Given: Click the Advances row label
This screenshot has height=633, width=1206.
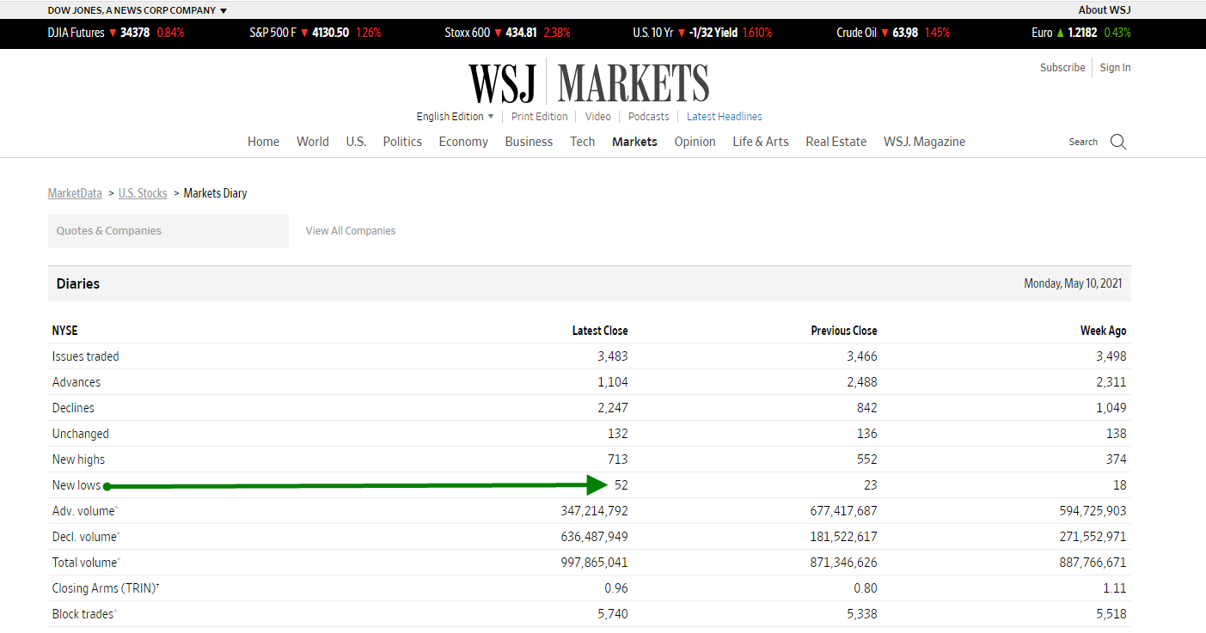Looking at the screenshot, I should (77, 382).
